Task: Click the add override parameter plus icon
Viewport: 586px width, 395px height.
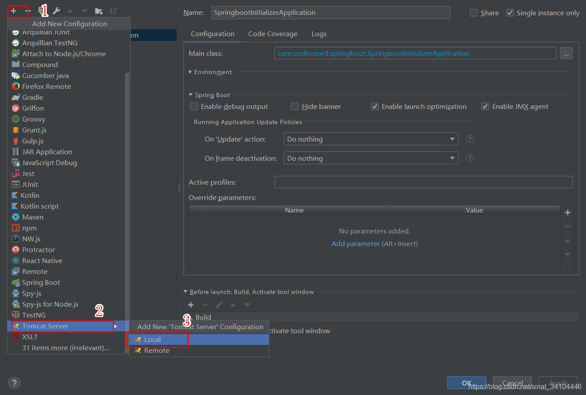Action: [567, 213]
